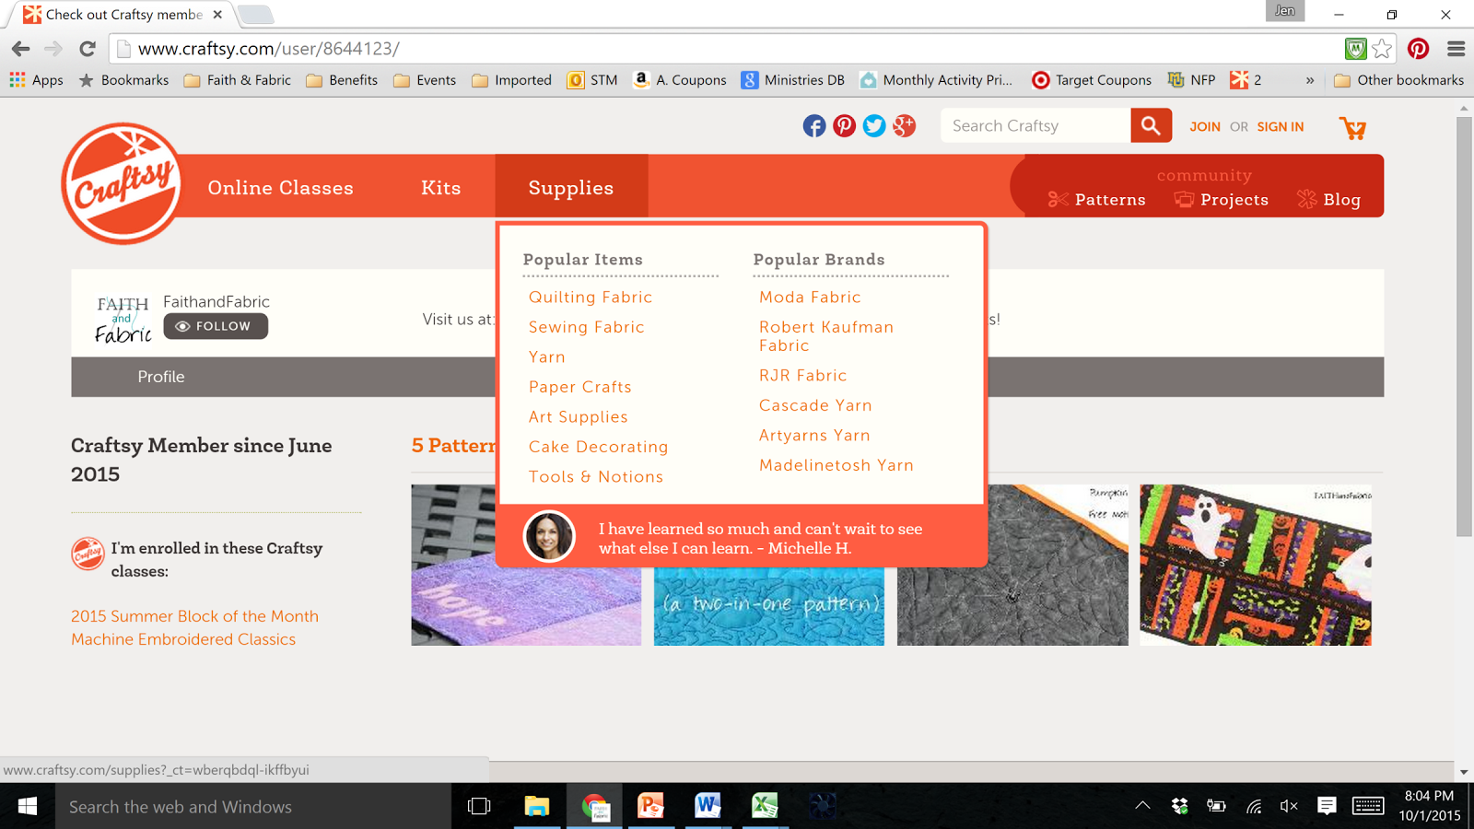Open Craftsy's Pinterest page icon
Image resolution: width=1474 pixels, height=829 pixels.
pos(844,126)
